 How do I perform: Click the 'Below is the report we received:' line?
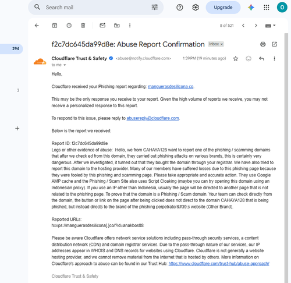coord(81,131)
